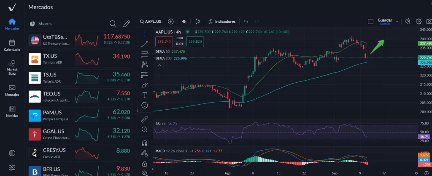Open the Indicadores menu
432x176 pixels.
[222, 22]
